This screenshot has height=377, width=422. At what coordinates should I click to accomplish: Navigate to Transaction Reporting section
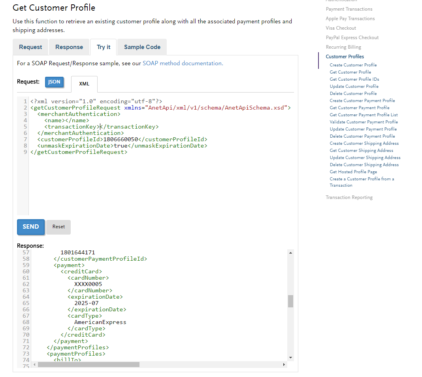point(349,197)
